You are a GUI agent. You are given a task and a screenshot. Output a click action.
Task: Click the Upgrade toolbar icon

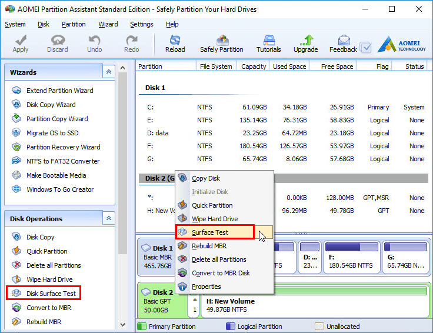[306, 44]
